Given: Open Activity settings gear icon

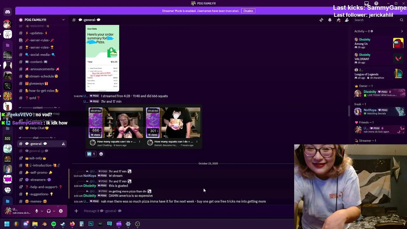Looking at the screenshot, I should (372, 31).
